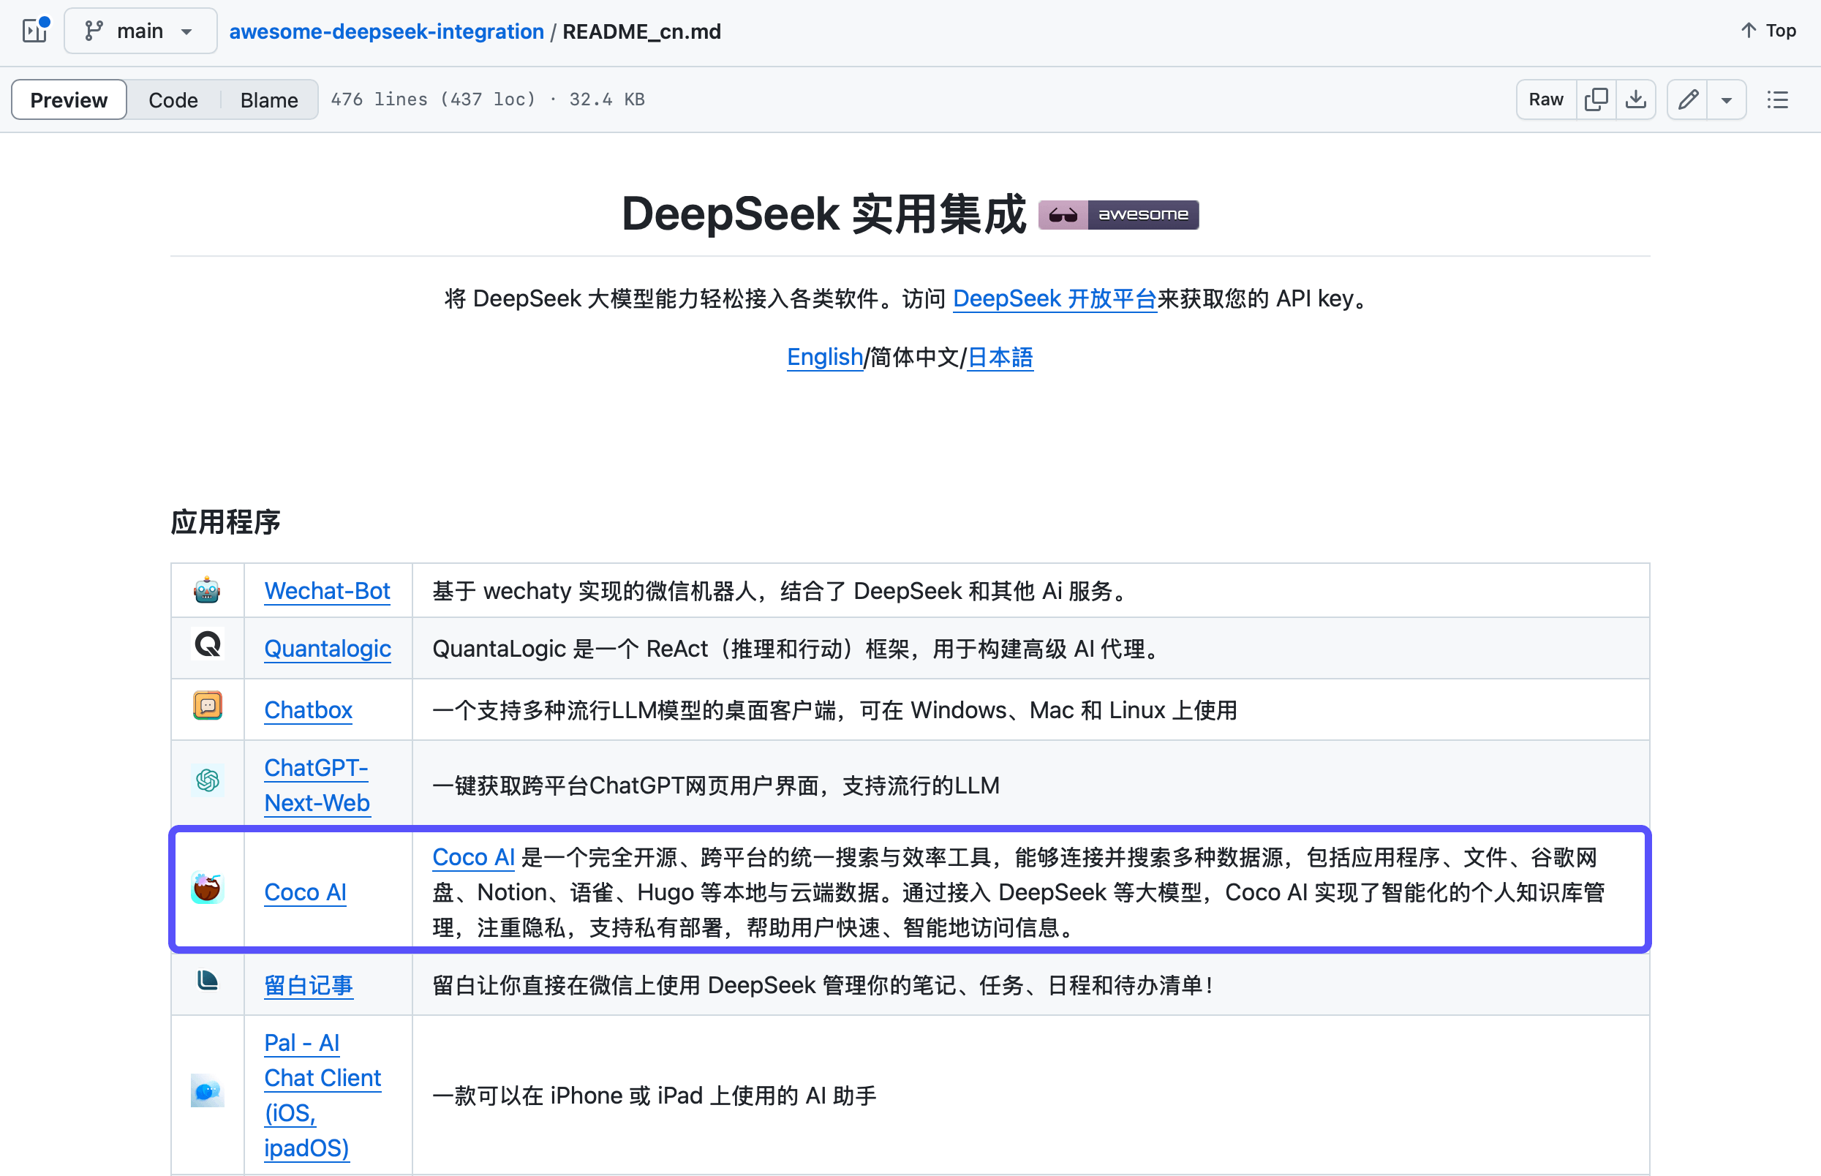Open the English README link
The width and height of the screenshot is (1821, 1176).
pyautogui.click(x=825, y=357)
